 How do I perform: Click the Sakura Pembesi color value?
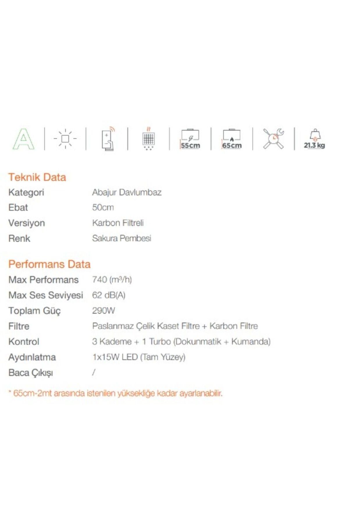[x=122, y=238]
